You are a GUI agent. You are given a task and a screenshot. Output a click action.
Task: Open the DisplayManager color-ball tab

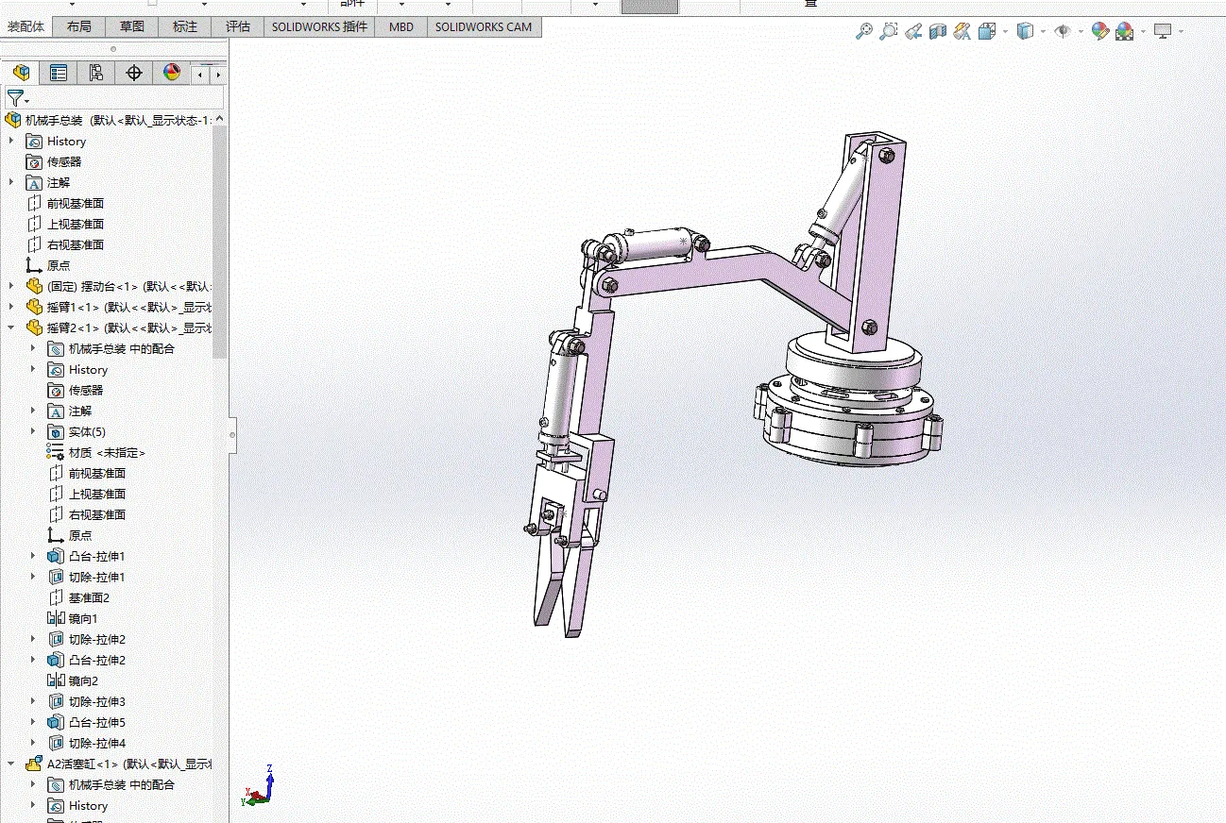point(171,73)
